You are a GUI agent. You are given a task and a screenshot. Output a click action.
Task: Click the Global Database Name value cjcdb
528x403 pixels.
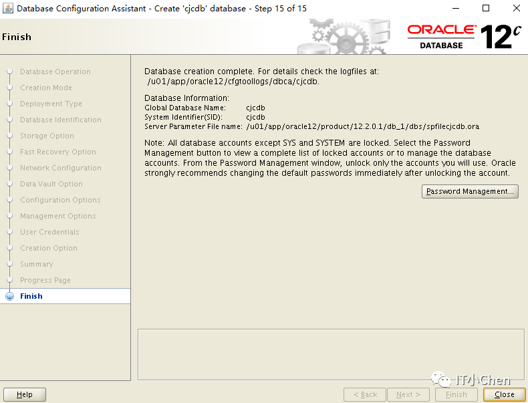(x=255, y=108)
